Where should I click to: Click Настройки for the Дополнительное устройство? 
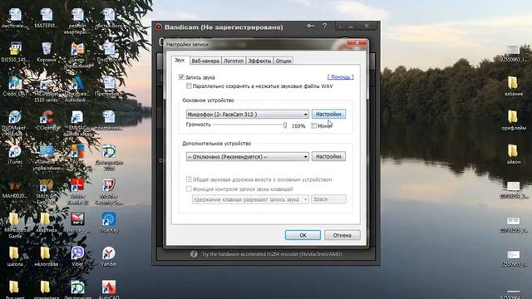(x=328, y=156)
